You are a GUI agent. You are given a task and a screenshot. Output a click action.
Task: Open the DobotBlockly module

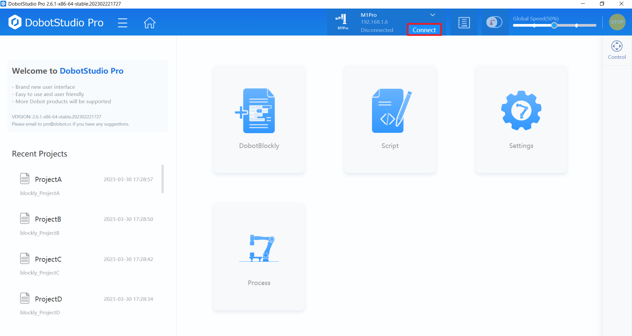259,119
